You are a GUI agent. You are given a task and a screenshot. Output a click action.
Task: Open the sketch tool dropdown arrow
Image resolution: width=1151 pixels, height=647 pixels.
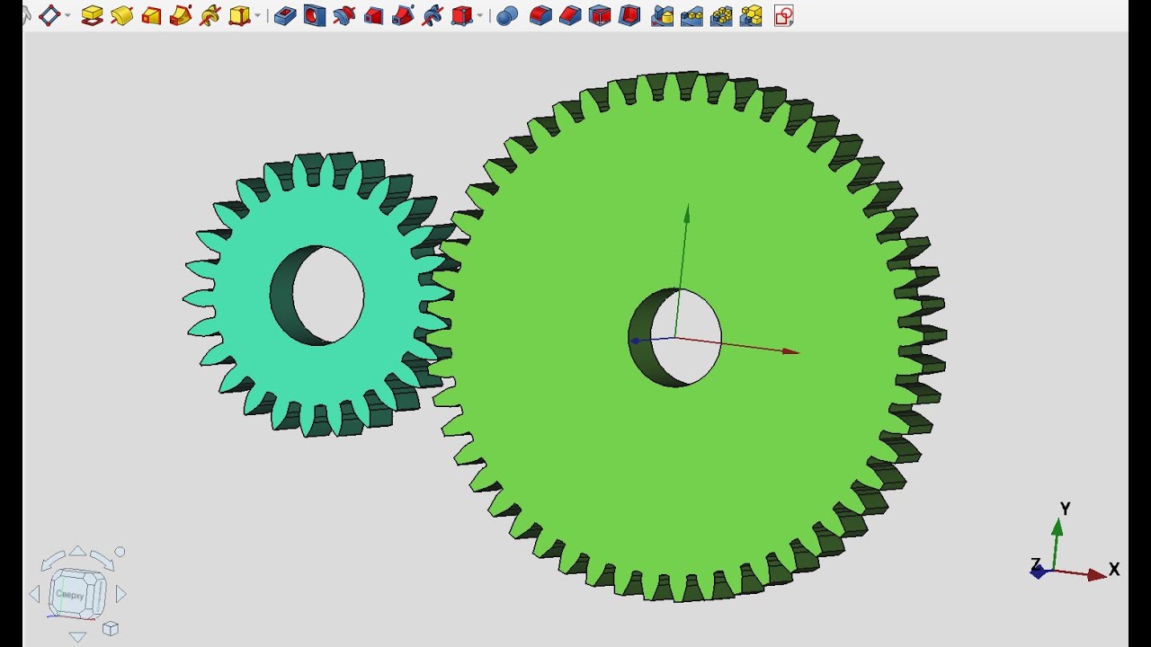pyautogui.click(x=68, y=15)
